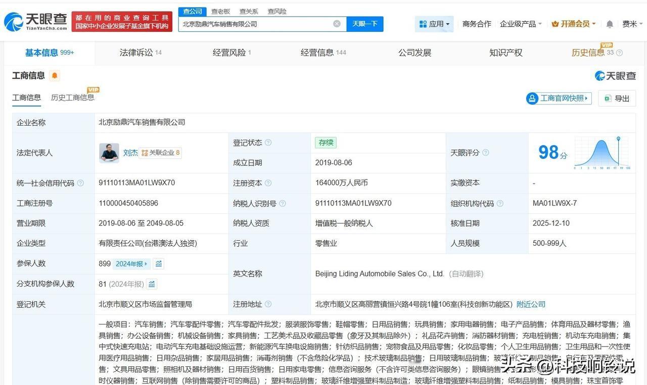Select the 历史工商信息 sub-tab
This screenshot has width=647, height=385.
click(72, 97)
